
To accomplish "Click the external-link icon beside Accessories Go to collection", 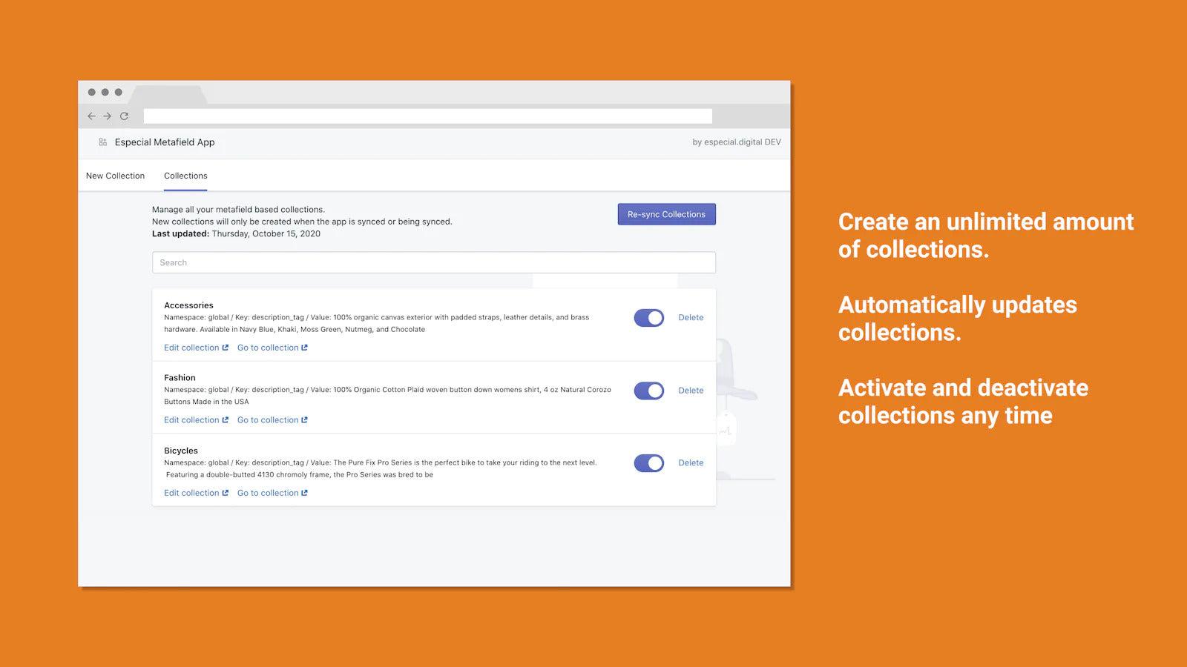I will (x=303, y=347).
